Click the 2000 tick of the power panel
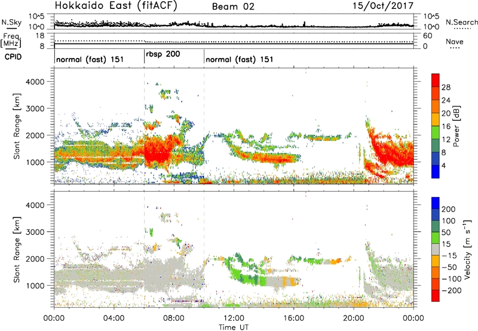This screenshot has height=331, width=478. (x=35, y=135)
